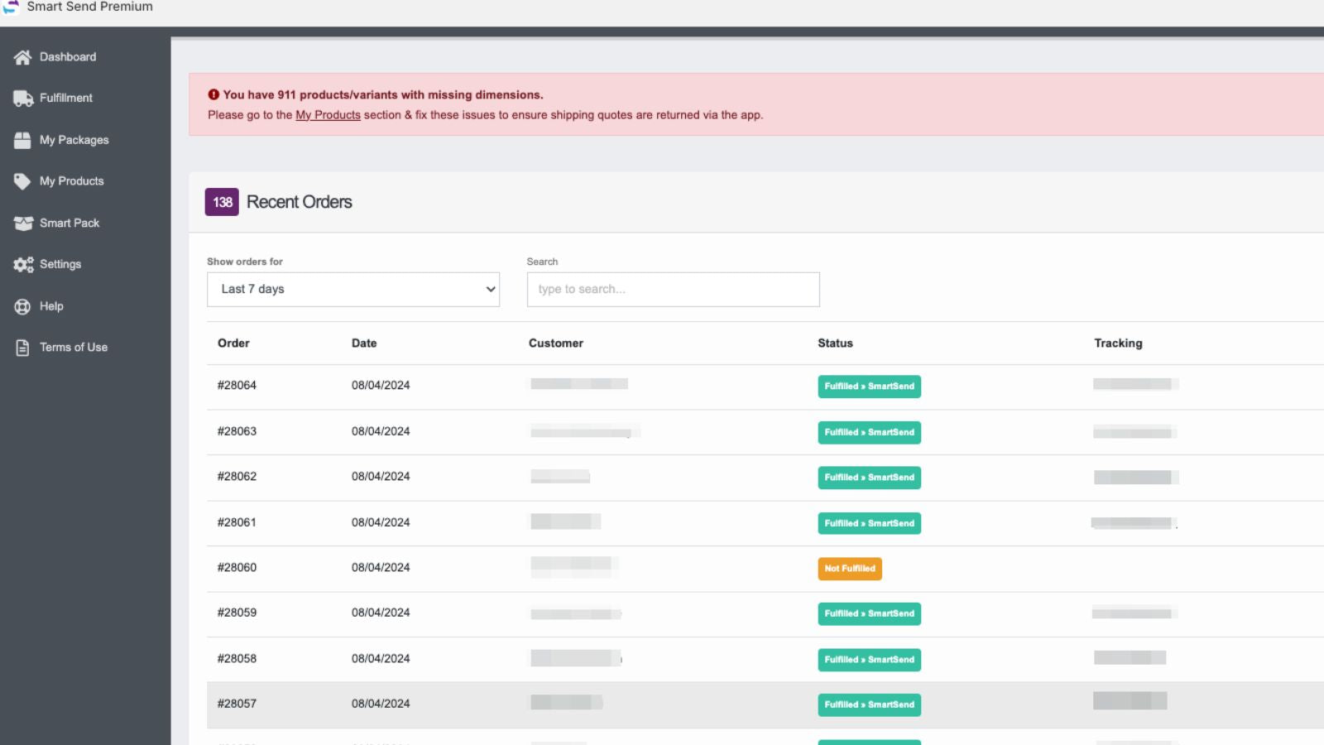Click the Status column header
1324x745 pixels.
[835, 343]
